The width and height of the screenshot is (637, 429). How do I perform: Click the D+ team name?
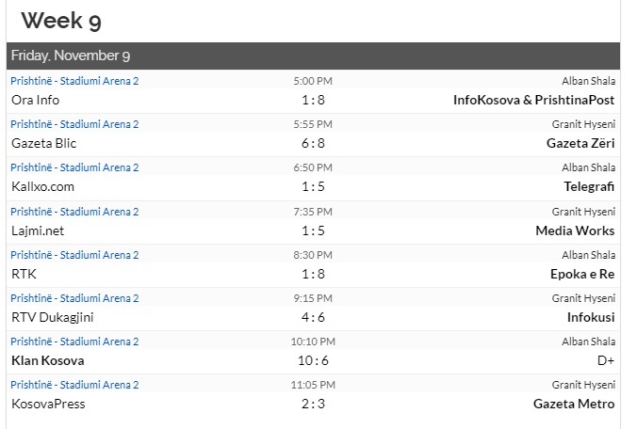pyautogui.click(x=605, y=360)
